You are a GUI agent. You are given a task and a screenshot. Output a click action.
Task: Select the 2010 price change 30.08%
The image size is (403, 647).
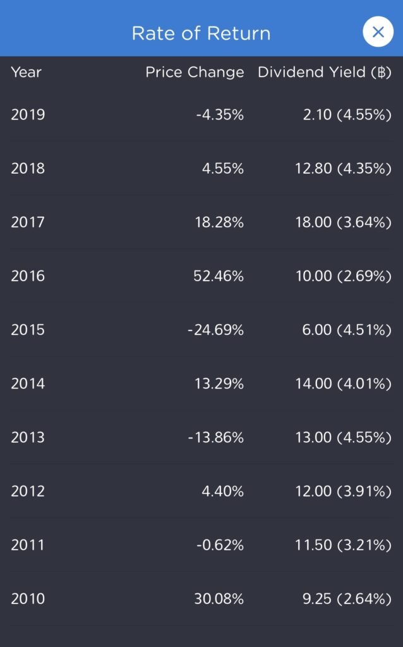click(x=219, y=598)
